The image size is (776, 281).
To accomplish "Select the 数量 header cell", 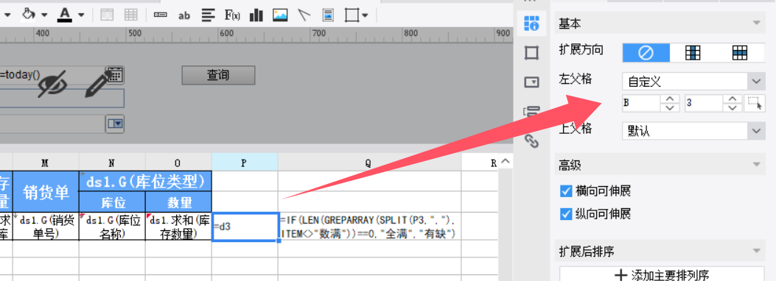I will click(x=178, y=202).
